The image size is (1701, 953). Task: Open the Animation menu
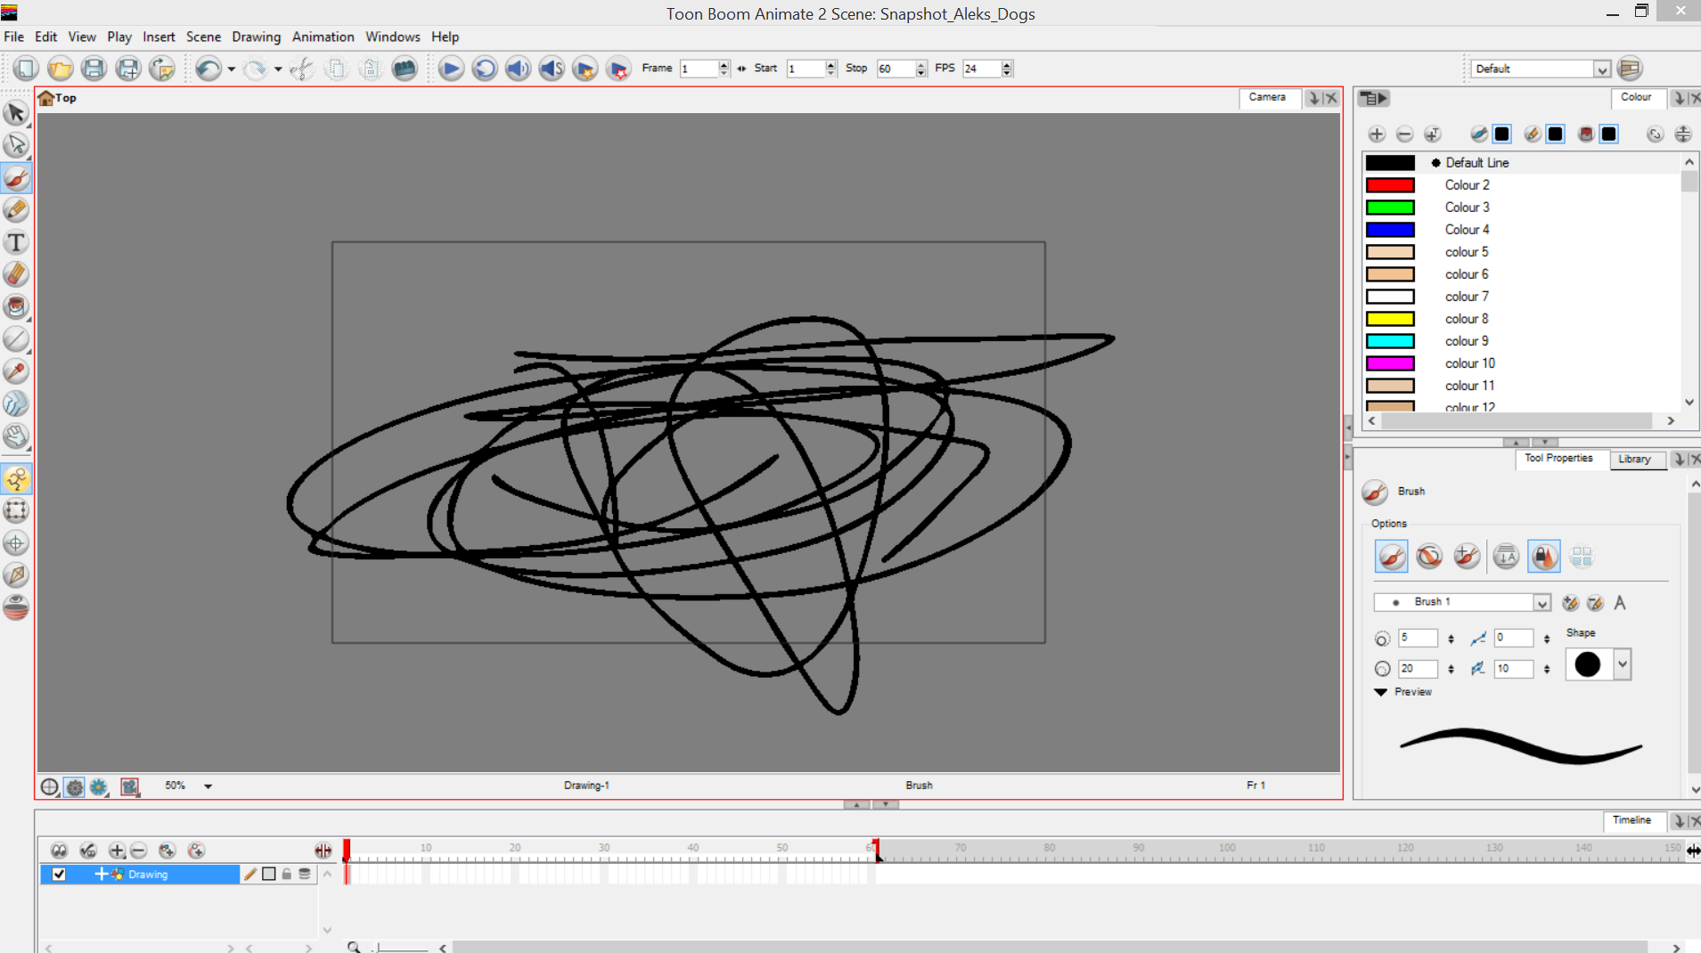click(323, 37)
